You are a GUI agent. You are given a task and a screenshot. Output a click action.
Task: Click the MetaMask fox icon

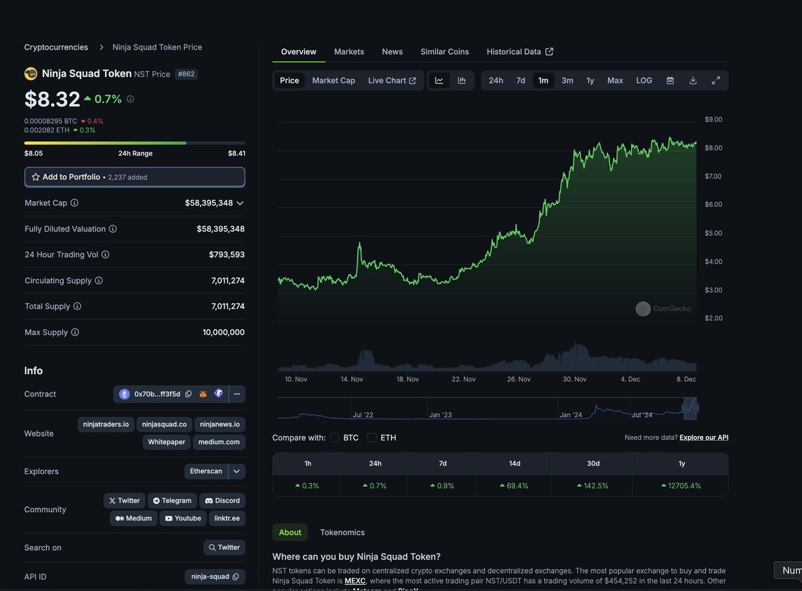coord(203,394)
